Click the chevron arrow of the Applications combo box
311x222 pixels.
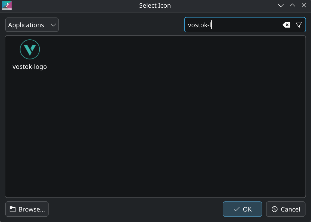pos(53,25)
